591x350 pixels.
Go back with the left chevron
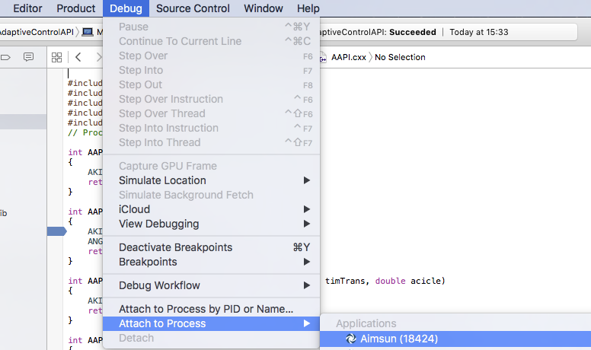click(x=78, y=57)
